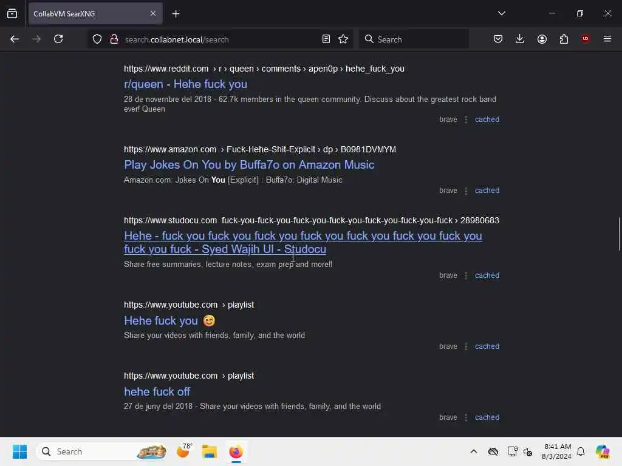Toggle reader view icon
The width and height of the screenshot is (622, 466).
click(326, 39)
